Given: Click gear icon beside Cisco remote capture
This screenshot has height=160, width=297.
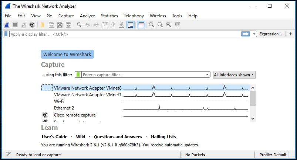Looking at the screenshot, I should click(x=45, y=115).
